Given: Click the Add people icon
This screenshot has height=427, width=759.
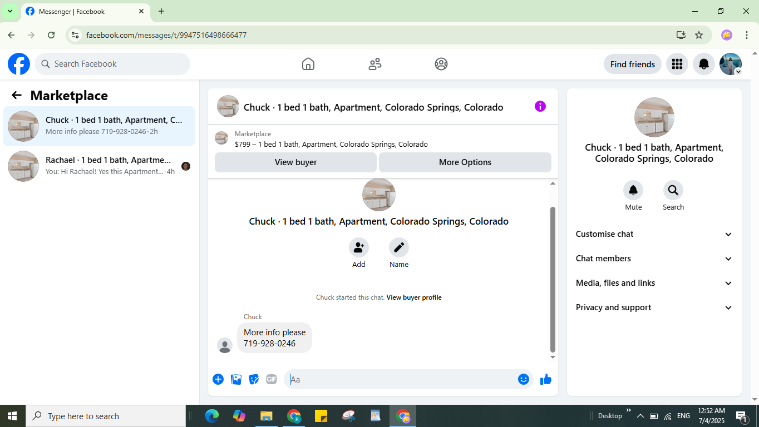Looking at the screenshot, I should coord(359,247).
